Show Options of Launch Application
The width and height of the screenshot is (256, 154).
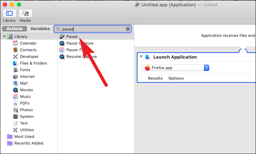pyautogui.click(x=176, y=78)
